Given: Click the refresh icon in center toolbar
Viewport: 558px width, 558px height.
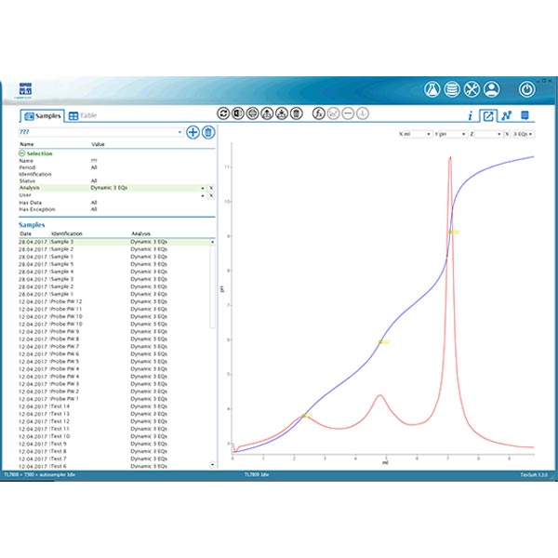Looking at the screenshot, I should coord(223,113).
